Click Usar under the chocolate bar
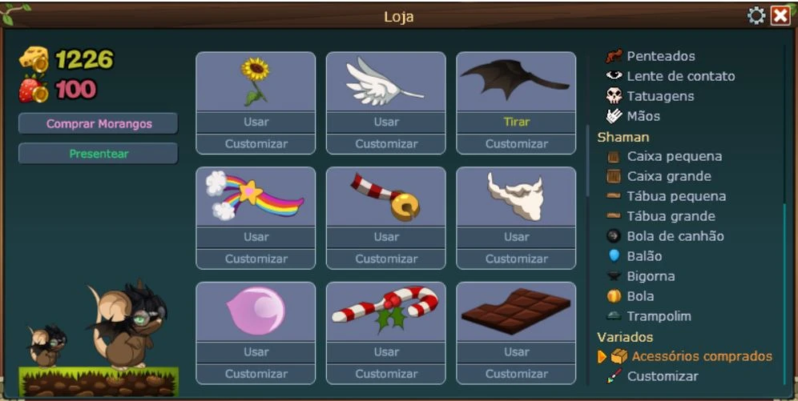The image size is (798, 401). (516, 351)
